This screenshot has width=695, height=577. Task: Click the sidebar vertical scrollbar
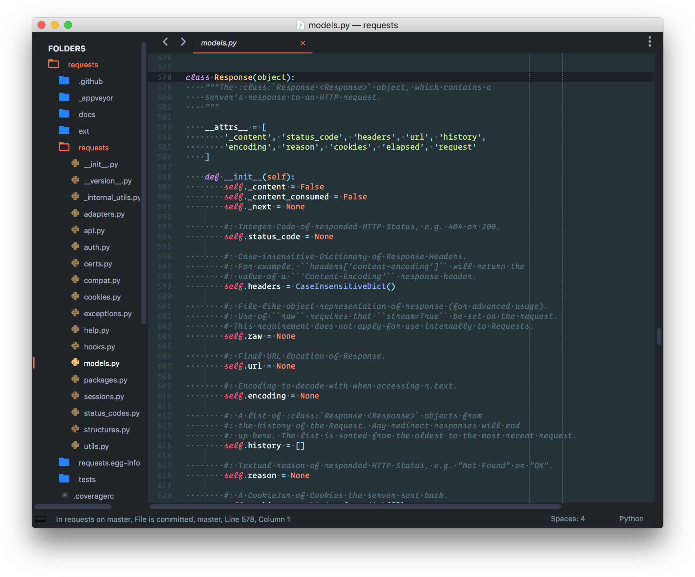coord(143,183)
